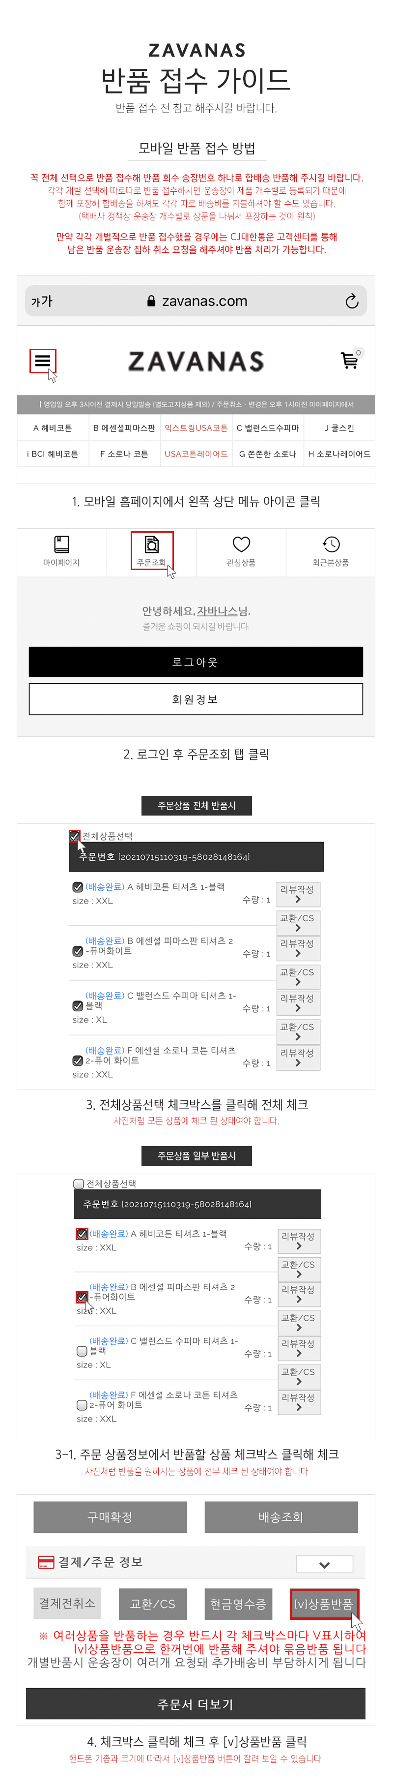393x1789 pixels.
Task: Click the zavanas.com address bar
Action: (x=196, y=301)
